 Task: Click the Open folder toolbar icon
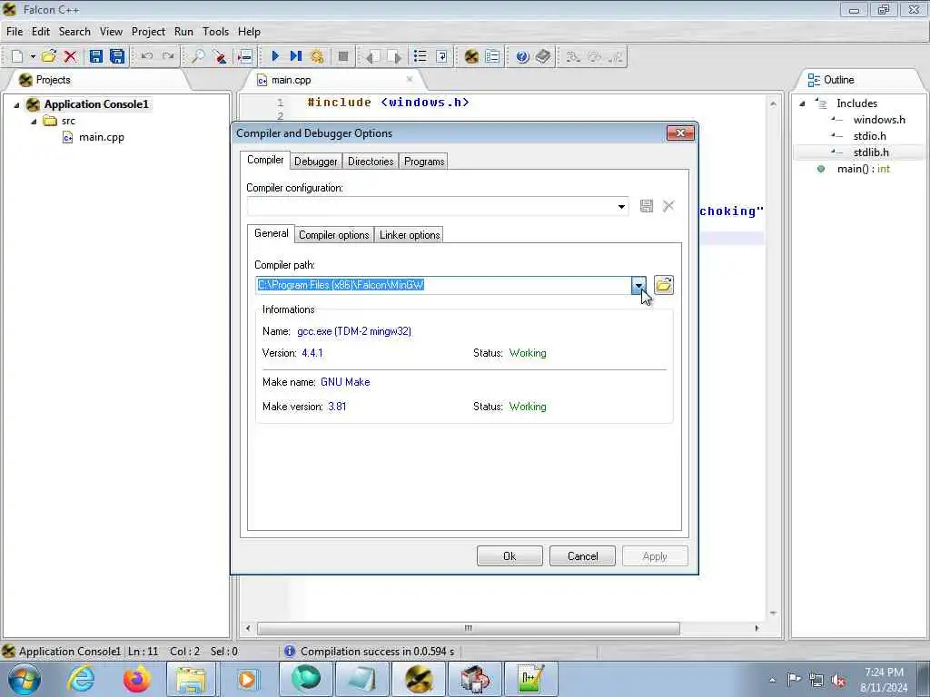pyautogui.click(x=49, y=56)
